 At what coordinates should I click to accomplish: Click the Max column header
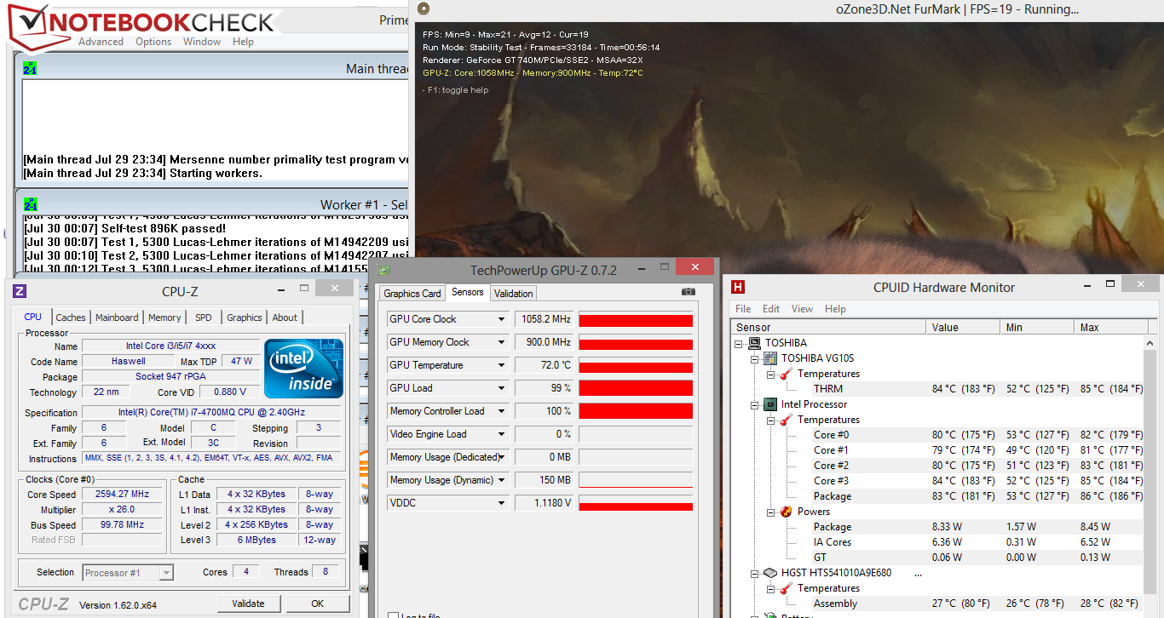tap(1110, 328)
